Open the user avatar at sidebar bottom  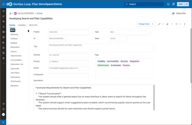(x=4, y=114)
